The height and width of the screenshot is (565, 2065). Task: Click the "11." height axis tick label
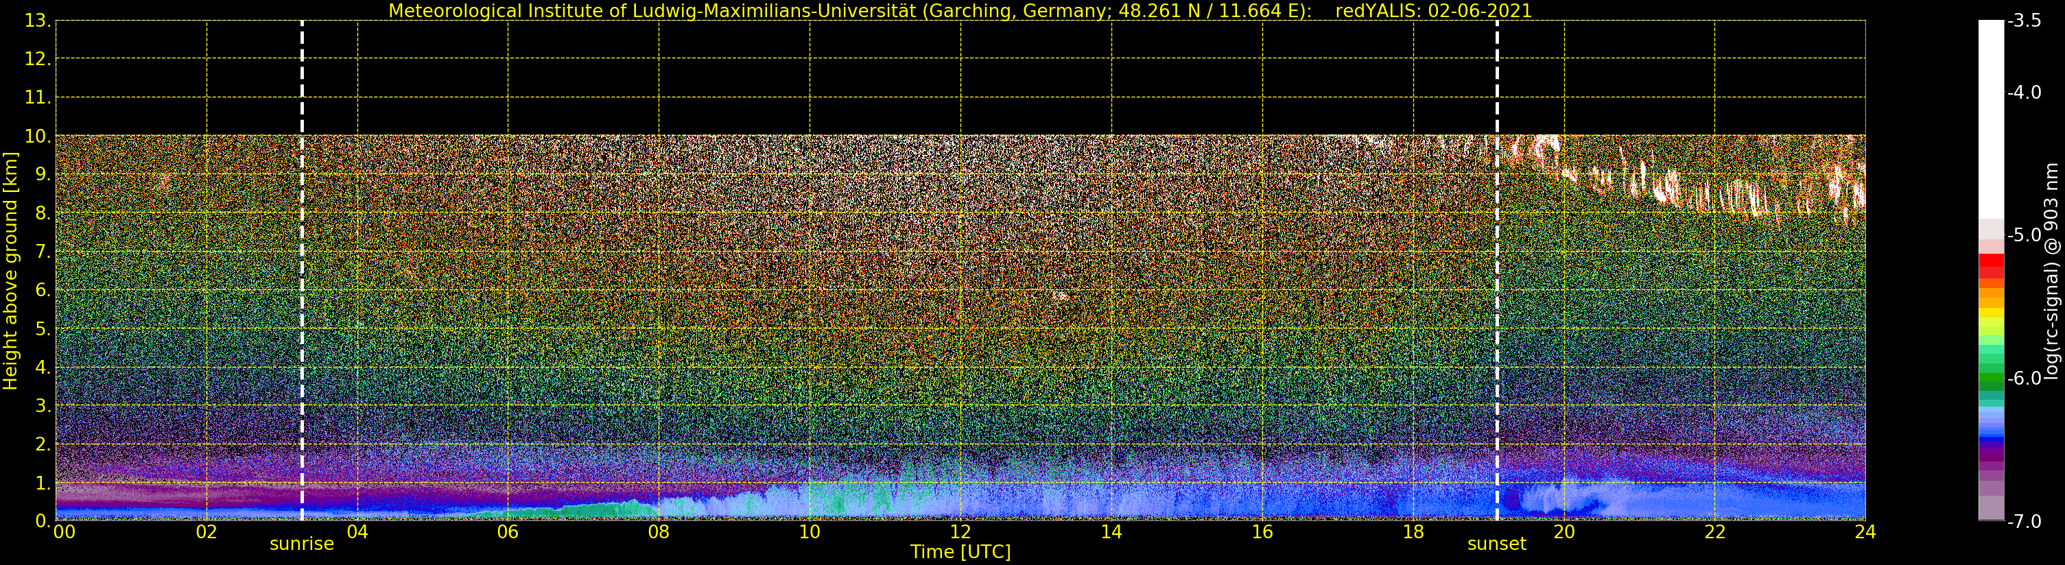click(x=38, y=98)
